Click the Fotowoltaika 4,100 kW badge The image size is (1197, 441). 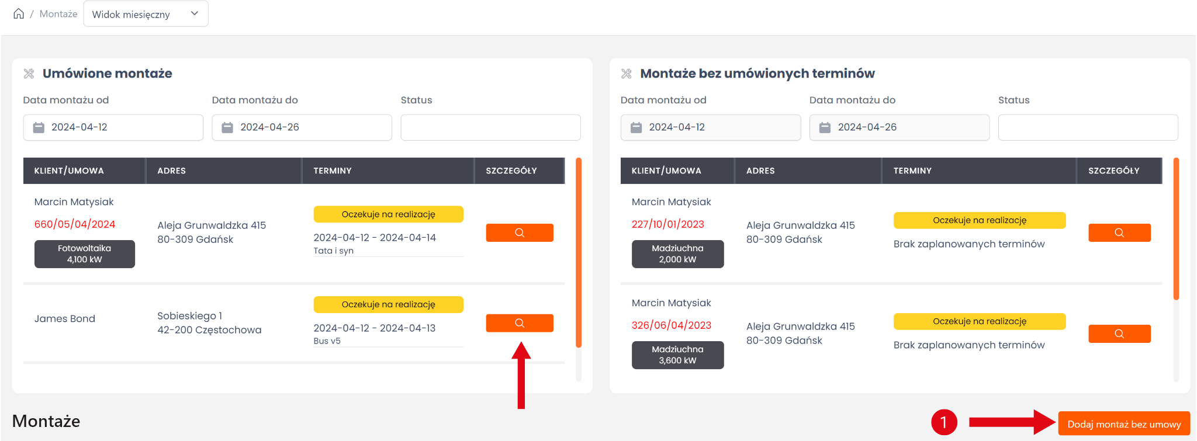tap(84, 254)
